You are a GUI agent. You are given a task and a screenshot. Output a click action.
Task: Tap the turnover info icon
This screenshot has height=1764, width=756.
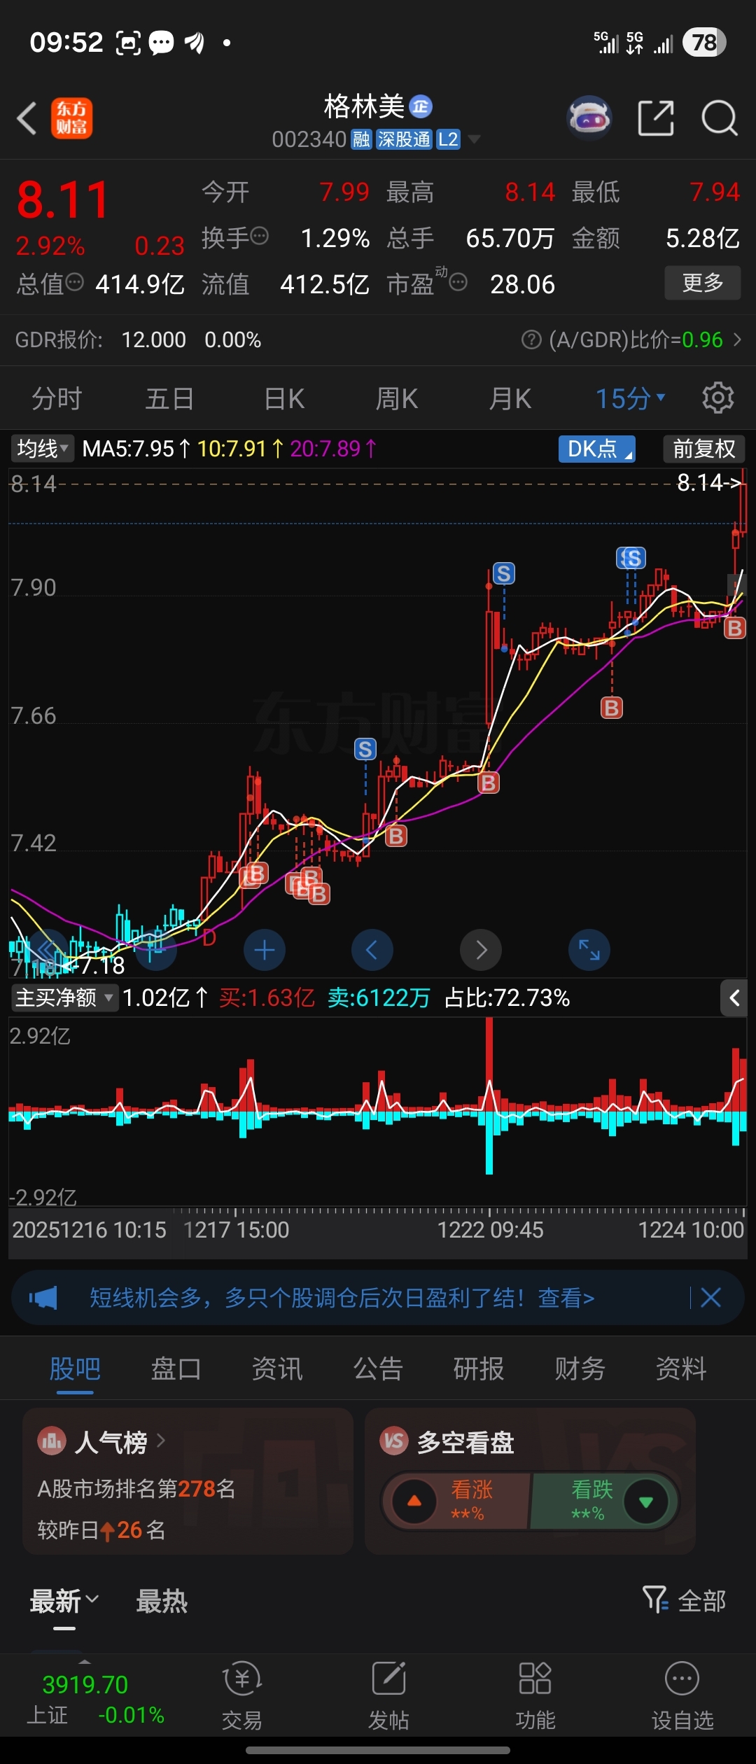point(259,236)
